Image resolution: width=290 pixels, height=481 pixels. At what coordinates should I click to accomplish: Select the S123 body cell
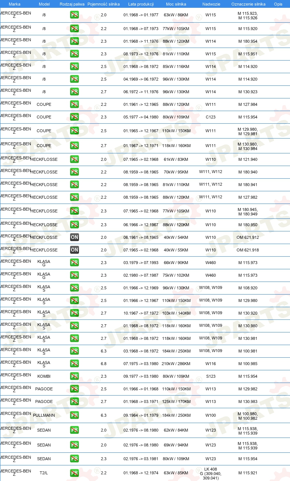tap(211, 376)
